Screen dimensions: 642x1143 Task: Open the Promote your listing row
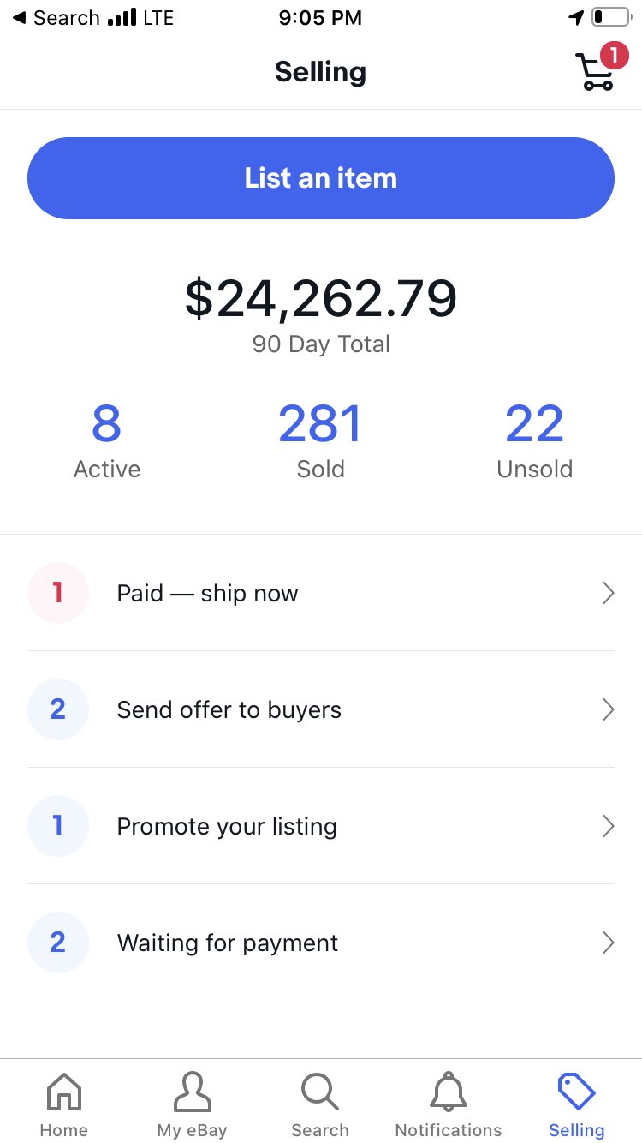(x=227, y=826)
